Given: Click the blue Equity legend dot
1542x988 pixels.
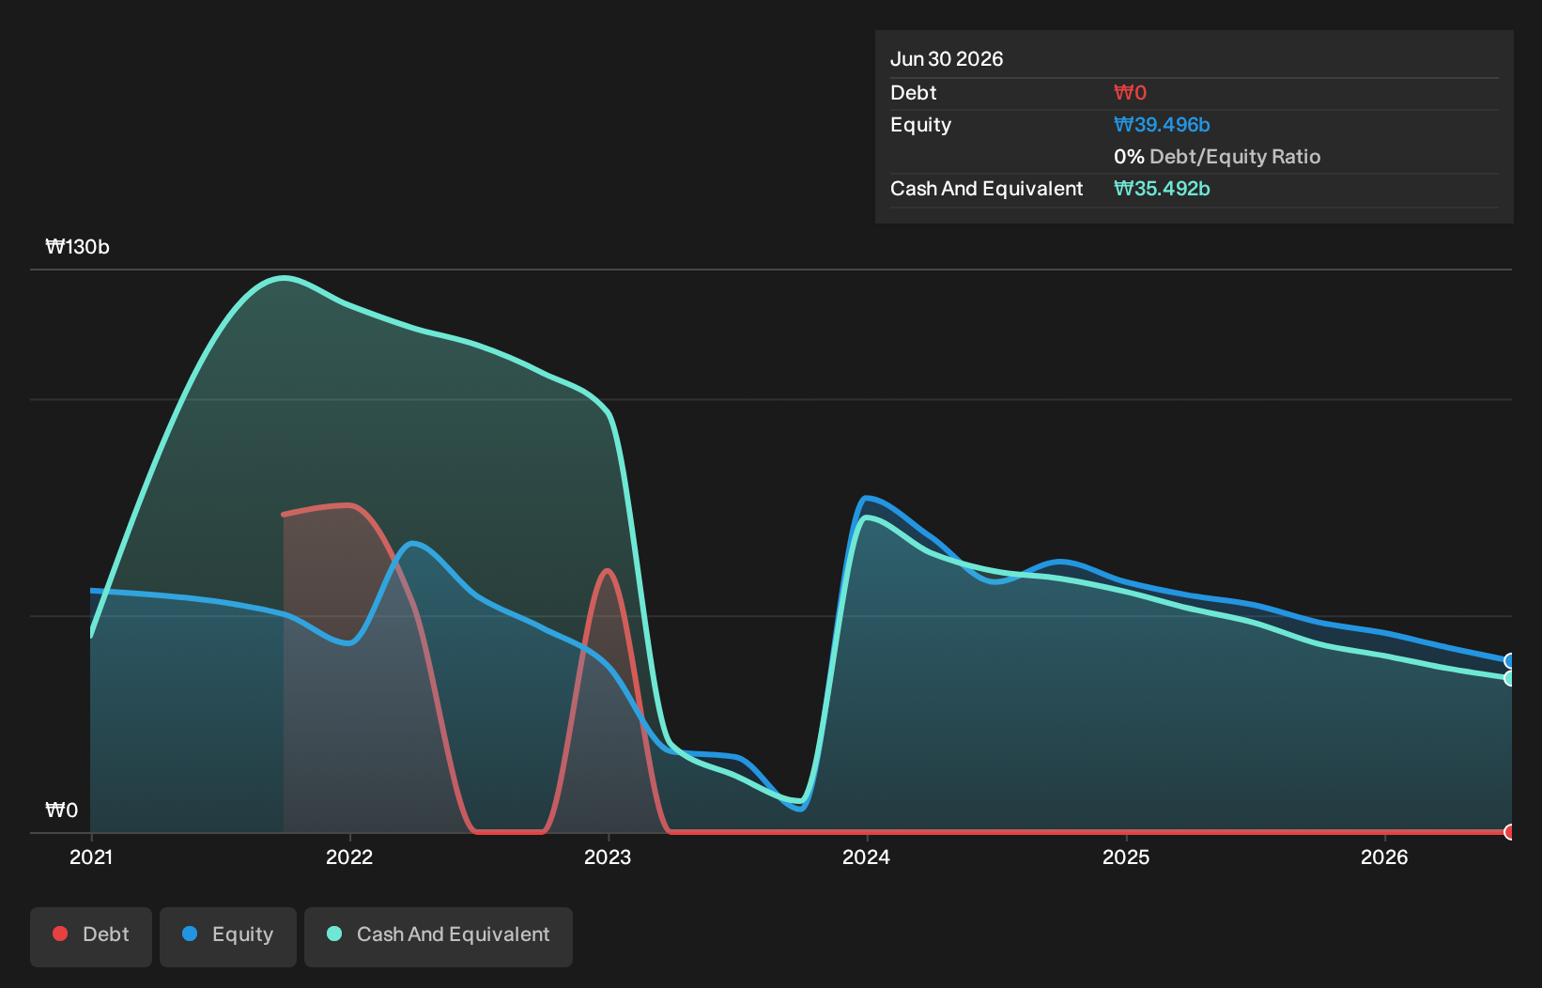Looking at the screenshot, I should point(190,934).
